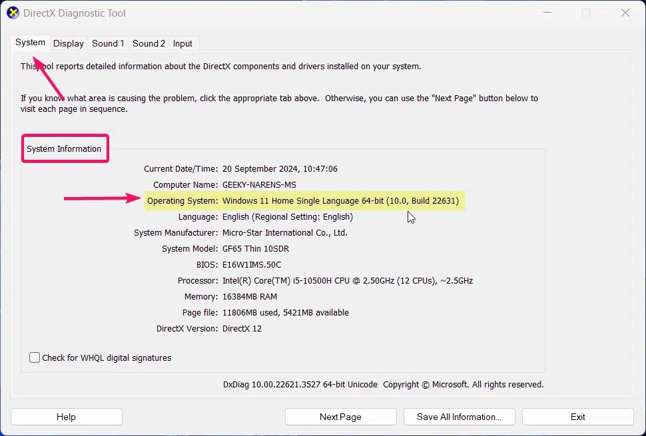Screen dimensions: 646x436
Task: Click English (Regional Setting: English) value
Action: click(x=288, y=217)
